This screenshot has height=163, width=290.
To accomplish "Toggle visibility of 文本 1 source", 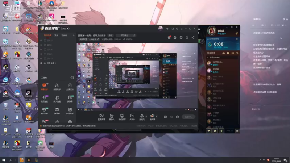I will click(x=41, y=54).
